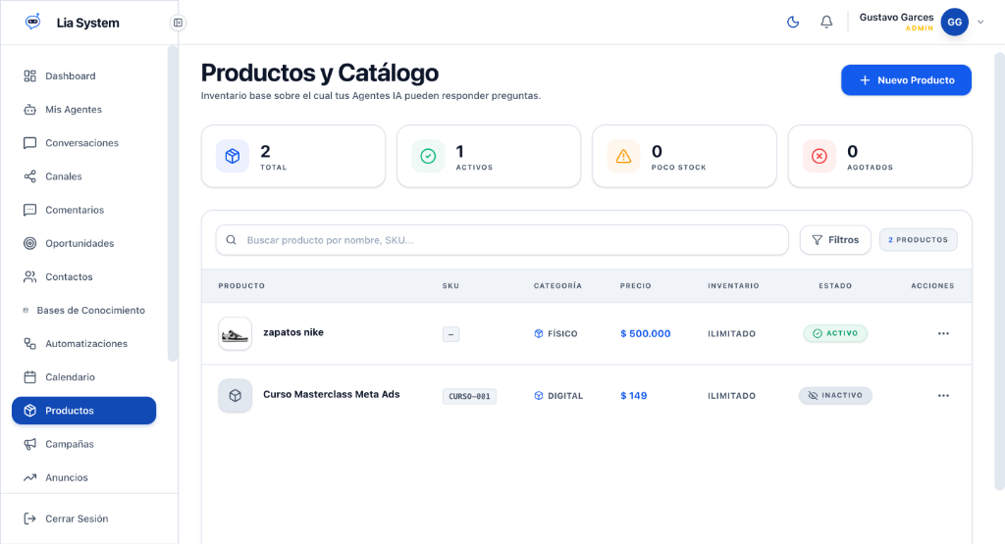Collapse the sidebar with the panel icon
The image size is (1005, 544).
tap(178, 23)
